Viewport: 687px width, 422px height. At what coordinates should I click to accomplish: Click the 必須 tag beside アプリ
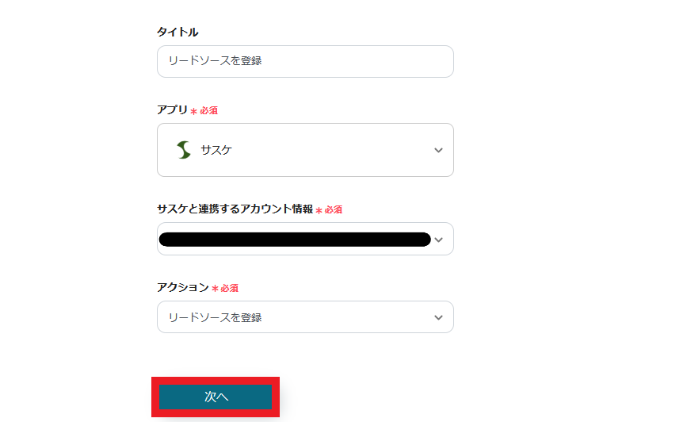click(209, 111)
